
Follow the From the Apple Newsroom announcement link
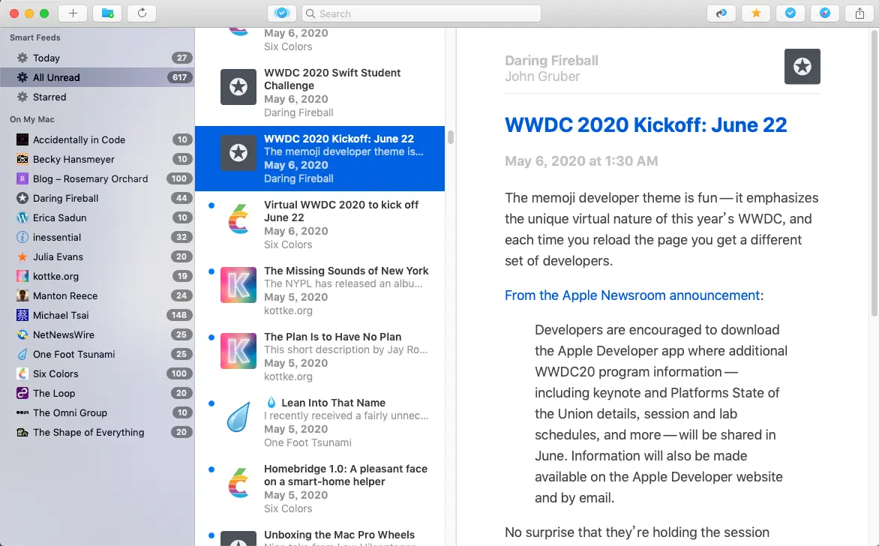pyautogui.click(x=632, y=295)
